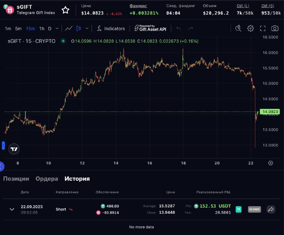Image resolution: width=284 pixels, height=235 pixels.
Task: Open the timeframe dropdown after D
Action: [57, 28]
